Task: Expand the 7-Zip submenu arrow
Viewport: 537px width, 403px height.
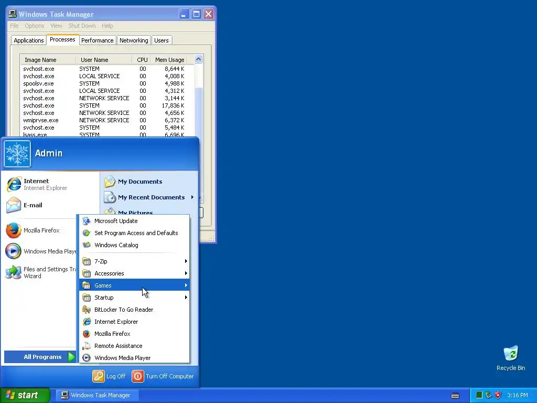Action: pos(186,261)
